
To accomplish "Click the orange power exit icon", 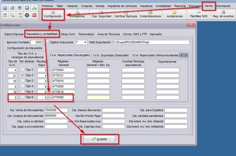I will tap(34, 15).
